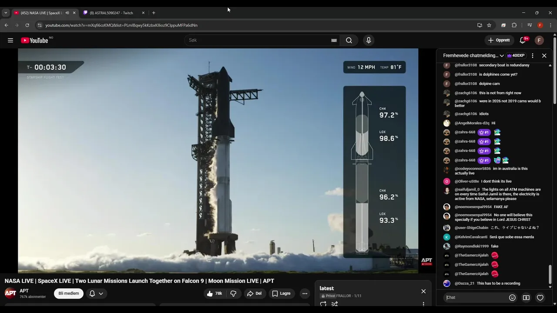The image size is (557, 313).
Task: Start voice search with the microphone icon
Action: pos(369,40)
